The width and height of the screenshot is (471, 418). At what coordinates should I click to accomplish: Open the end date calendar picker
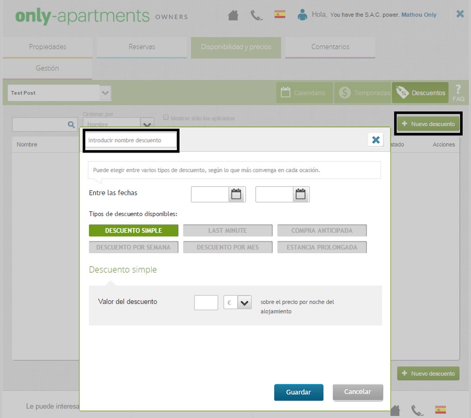point(300,194)
